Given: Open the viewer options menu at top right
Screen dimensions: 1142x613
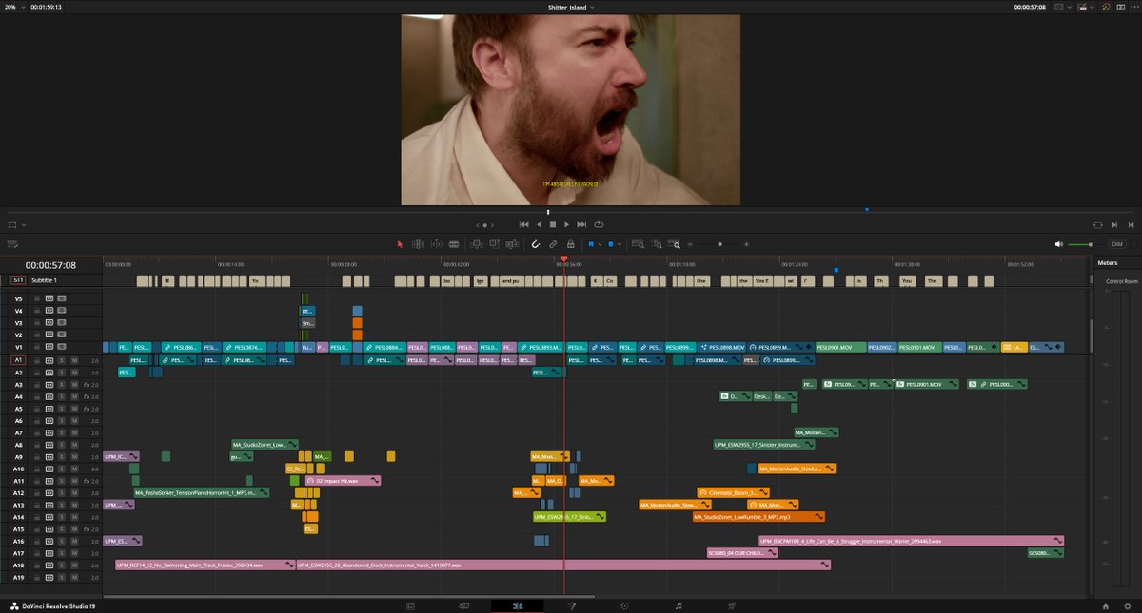Looking at the screenshot, I should click(1134, 7).
